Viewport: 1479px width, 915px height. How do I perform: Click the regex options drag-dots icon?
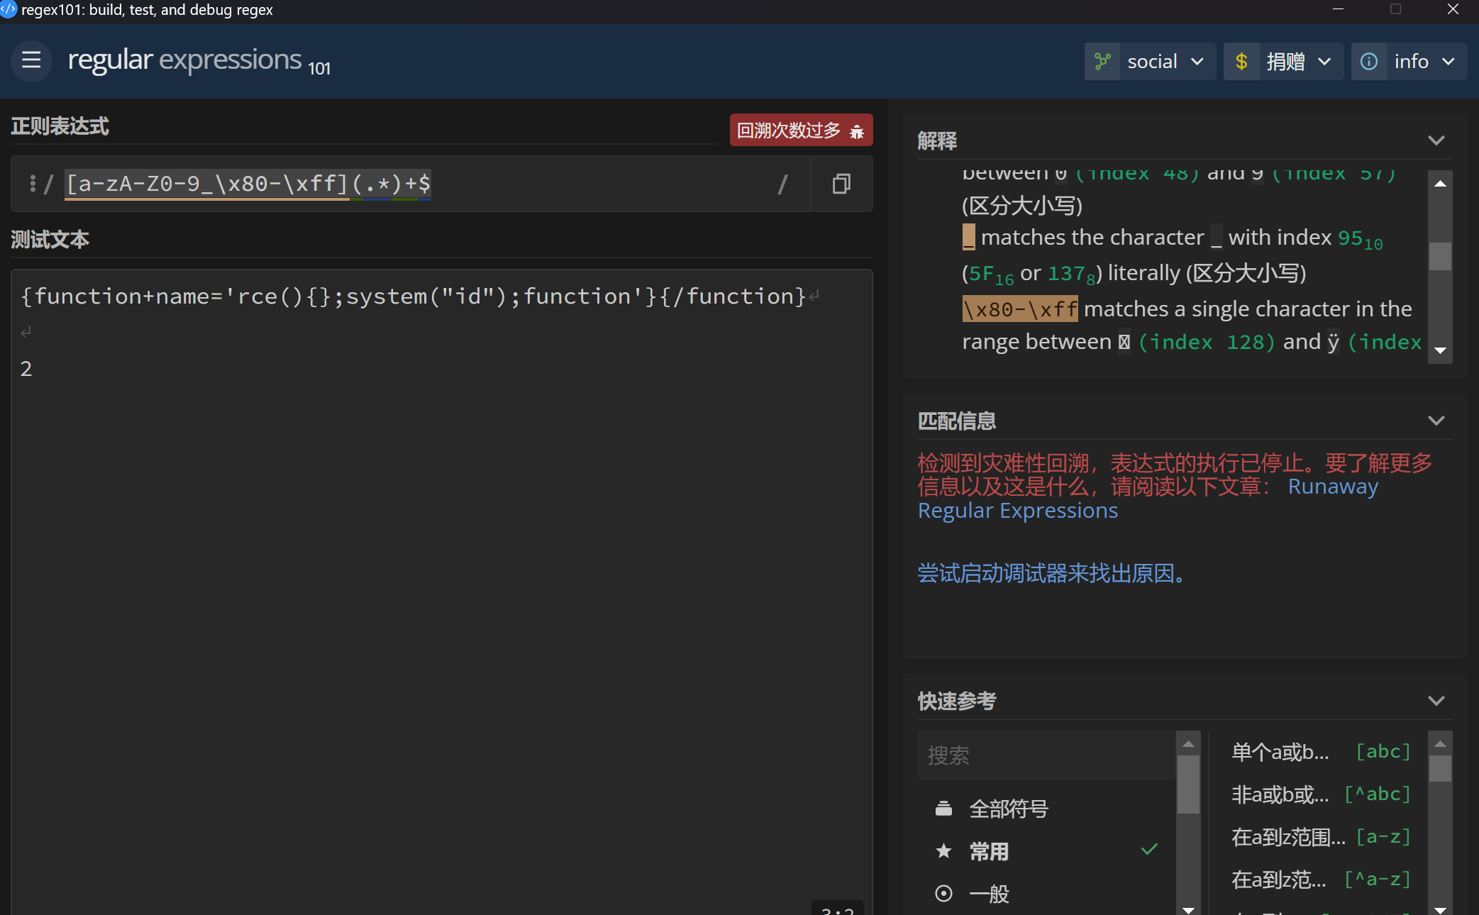click(x=33, y=184)
